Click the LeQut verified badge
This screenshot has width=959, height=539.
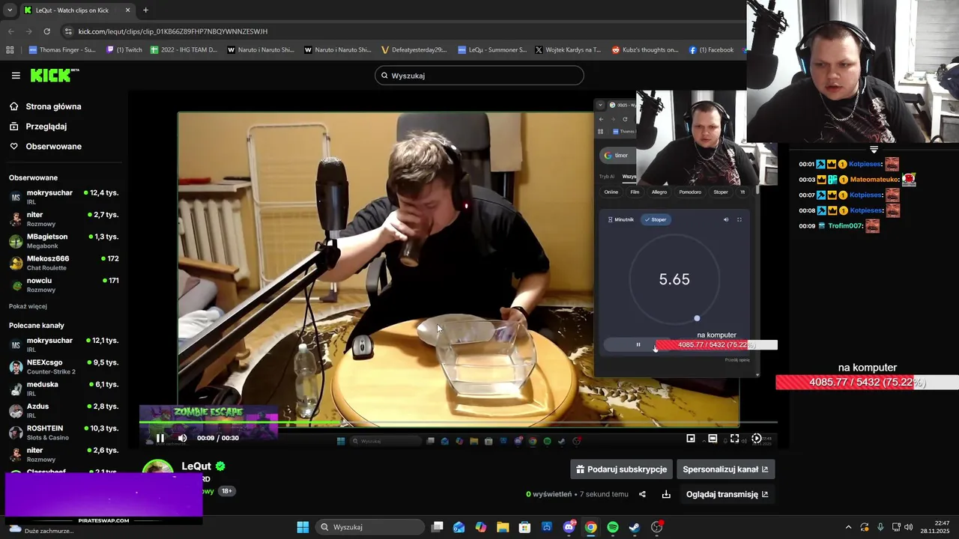[220, 466]
